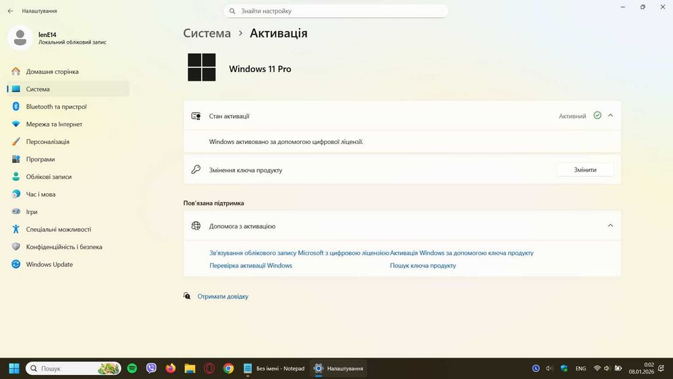Go back with the arrow next to Налаштування

pyautogui.click(x=10, y=11)
